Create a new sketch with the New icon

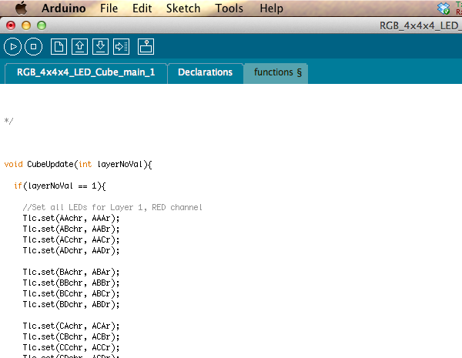coord(59,46)
